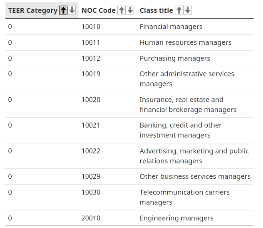Click NOC code 20010
Image resolution: width=263 pixels, height=228 pixels.
coord(91,218)
